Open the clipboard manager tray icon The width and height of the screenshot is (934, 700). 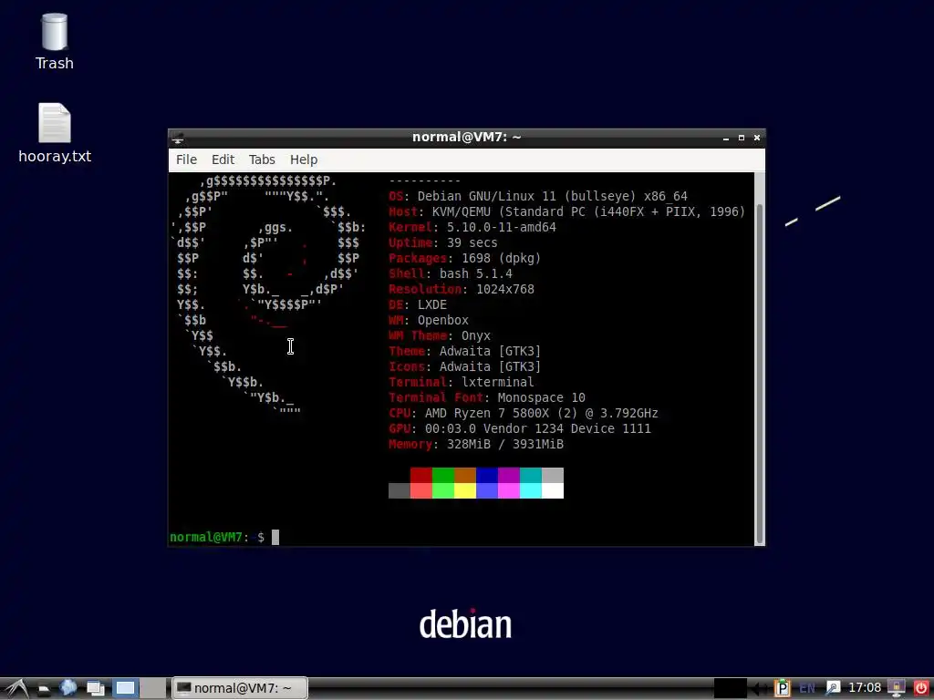pyautogui.click(x=782, y=689)
